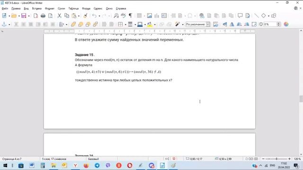This screenshot has height=170, width=303.
Task: Insert a text box
Action: [x=164, y=16]
